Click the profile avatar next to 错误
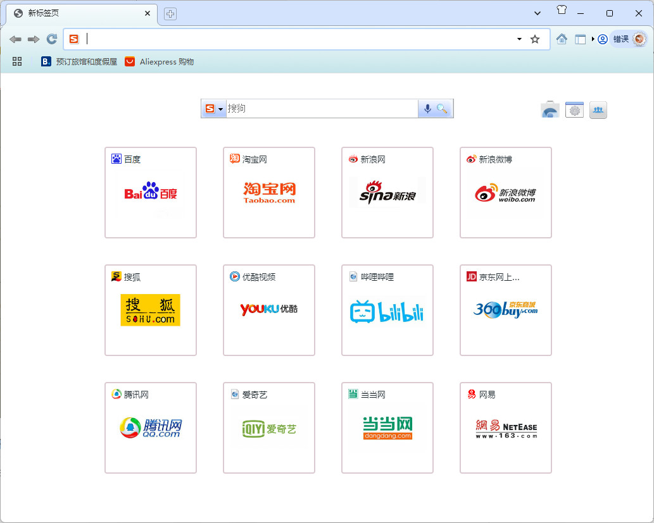This screenshot has height=523, width=654. (639, 39)
